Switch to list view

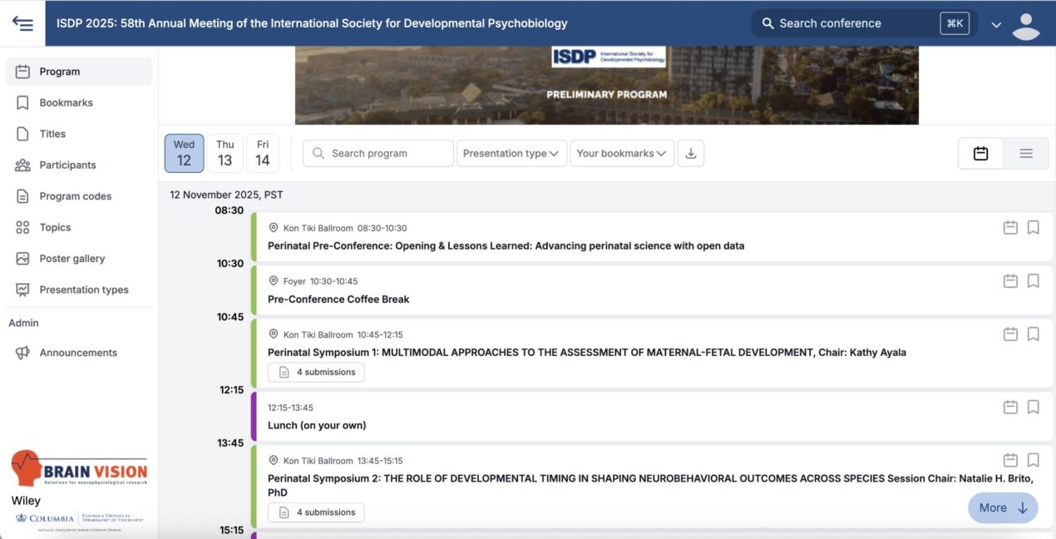(x=1026, y=153)
